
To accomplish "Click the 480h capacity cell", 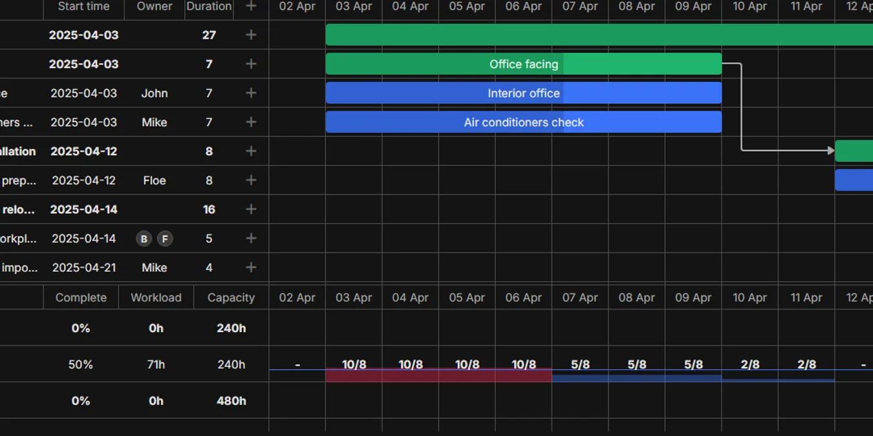I will pyautogui.click(x=231, y=400).
